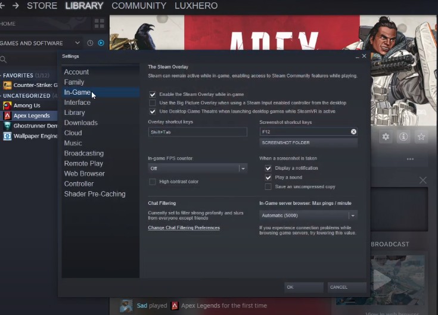Click Apex Legends icon in activity feed
This screenshot has width=438, height=315.
point(175,306)
